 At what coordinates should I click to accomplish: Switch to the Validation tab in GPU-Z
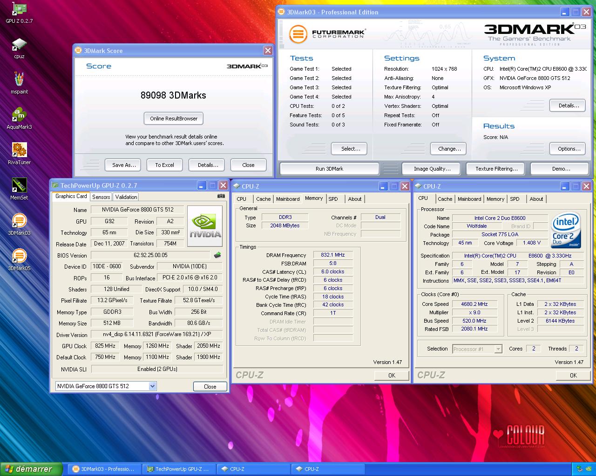coord(126,197)
